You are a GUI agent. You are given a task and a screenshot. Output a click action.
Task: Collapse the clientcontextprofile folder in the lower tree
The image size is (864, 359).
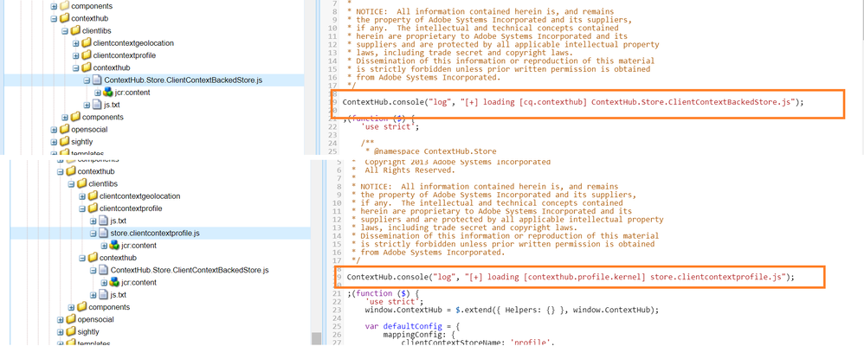(x=82, y=208)
